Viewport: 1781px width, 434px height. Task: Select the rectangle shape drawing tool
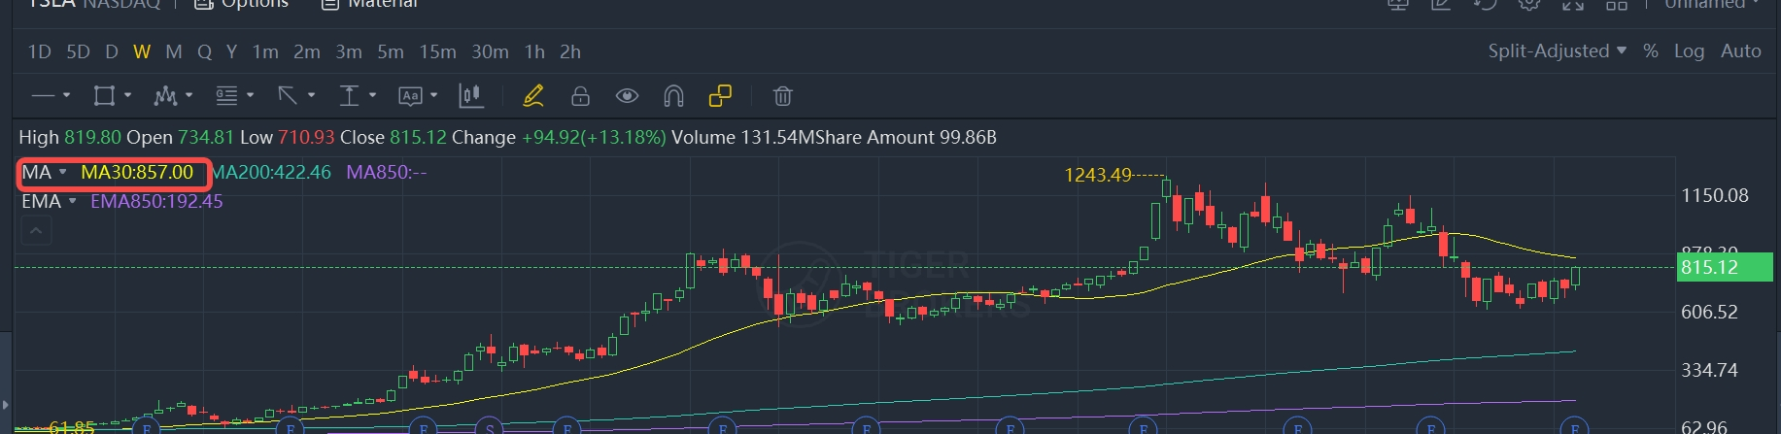[104, 95]
